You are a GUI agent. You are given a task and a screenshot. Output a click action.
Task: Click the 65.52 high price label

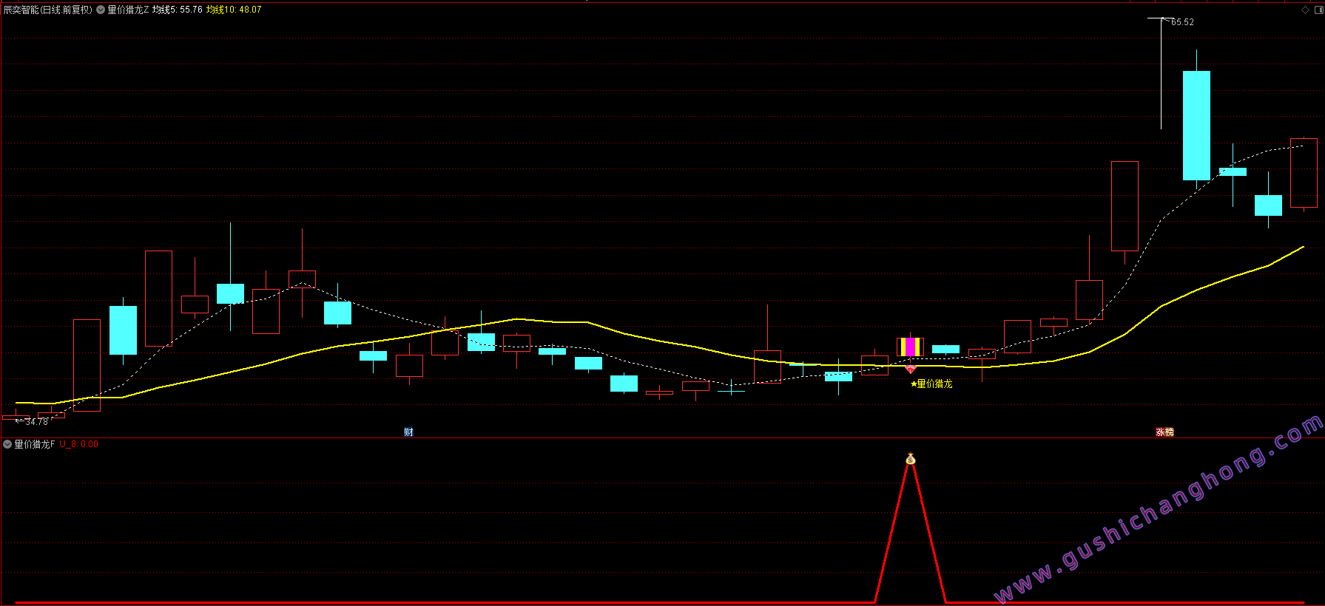1182,22
